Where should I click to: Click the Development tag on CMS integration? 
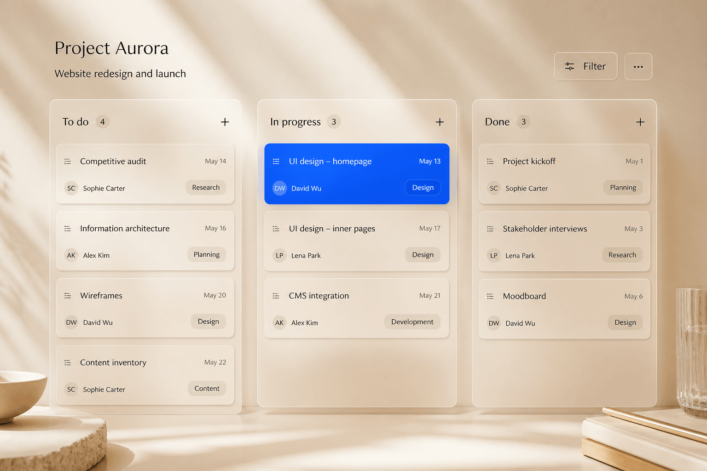click(x=412, y=322)
